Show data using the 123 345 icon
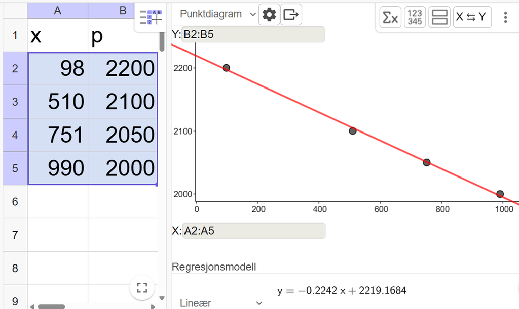This screenshot has height=309, width=519. point(415,17)
